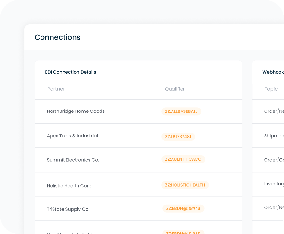Viewport: 284px width, 234px height.
Task: Select the Apex Tools & Industrial row
Action: [x=72, y=136]
